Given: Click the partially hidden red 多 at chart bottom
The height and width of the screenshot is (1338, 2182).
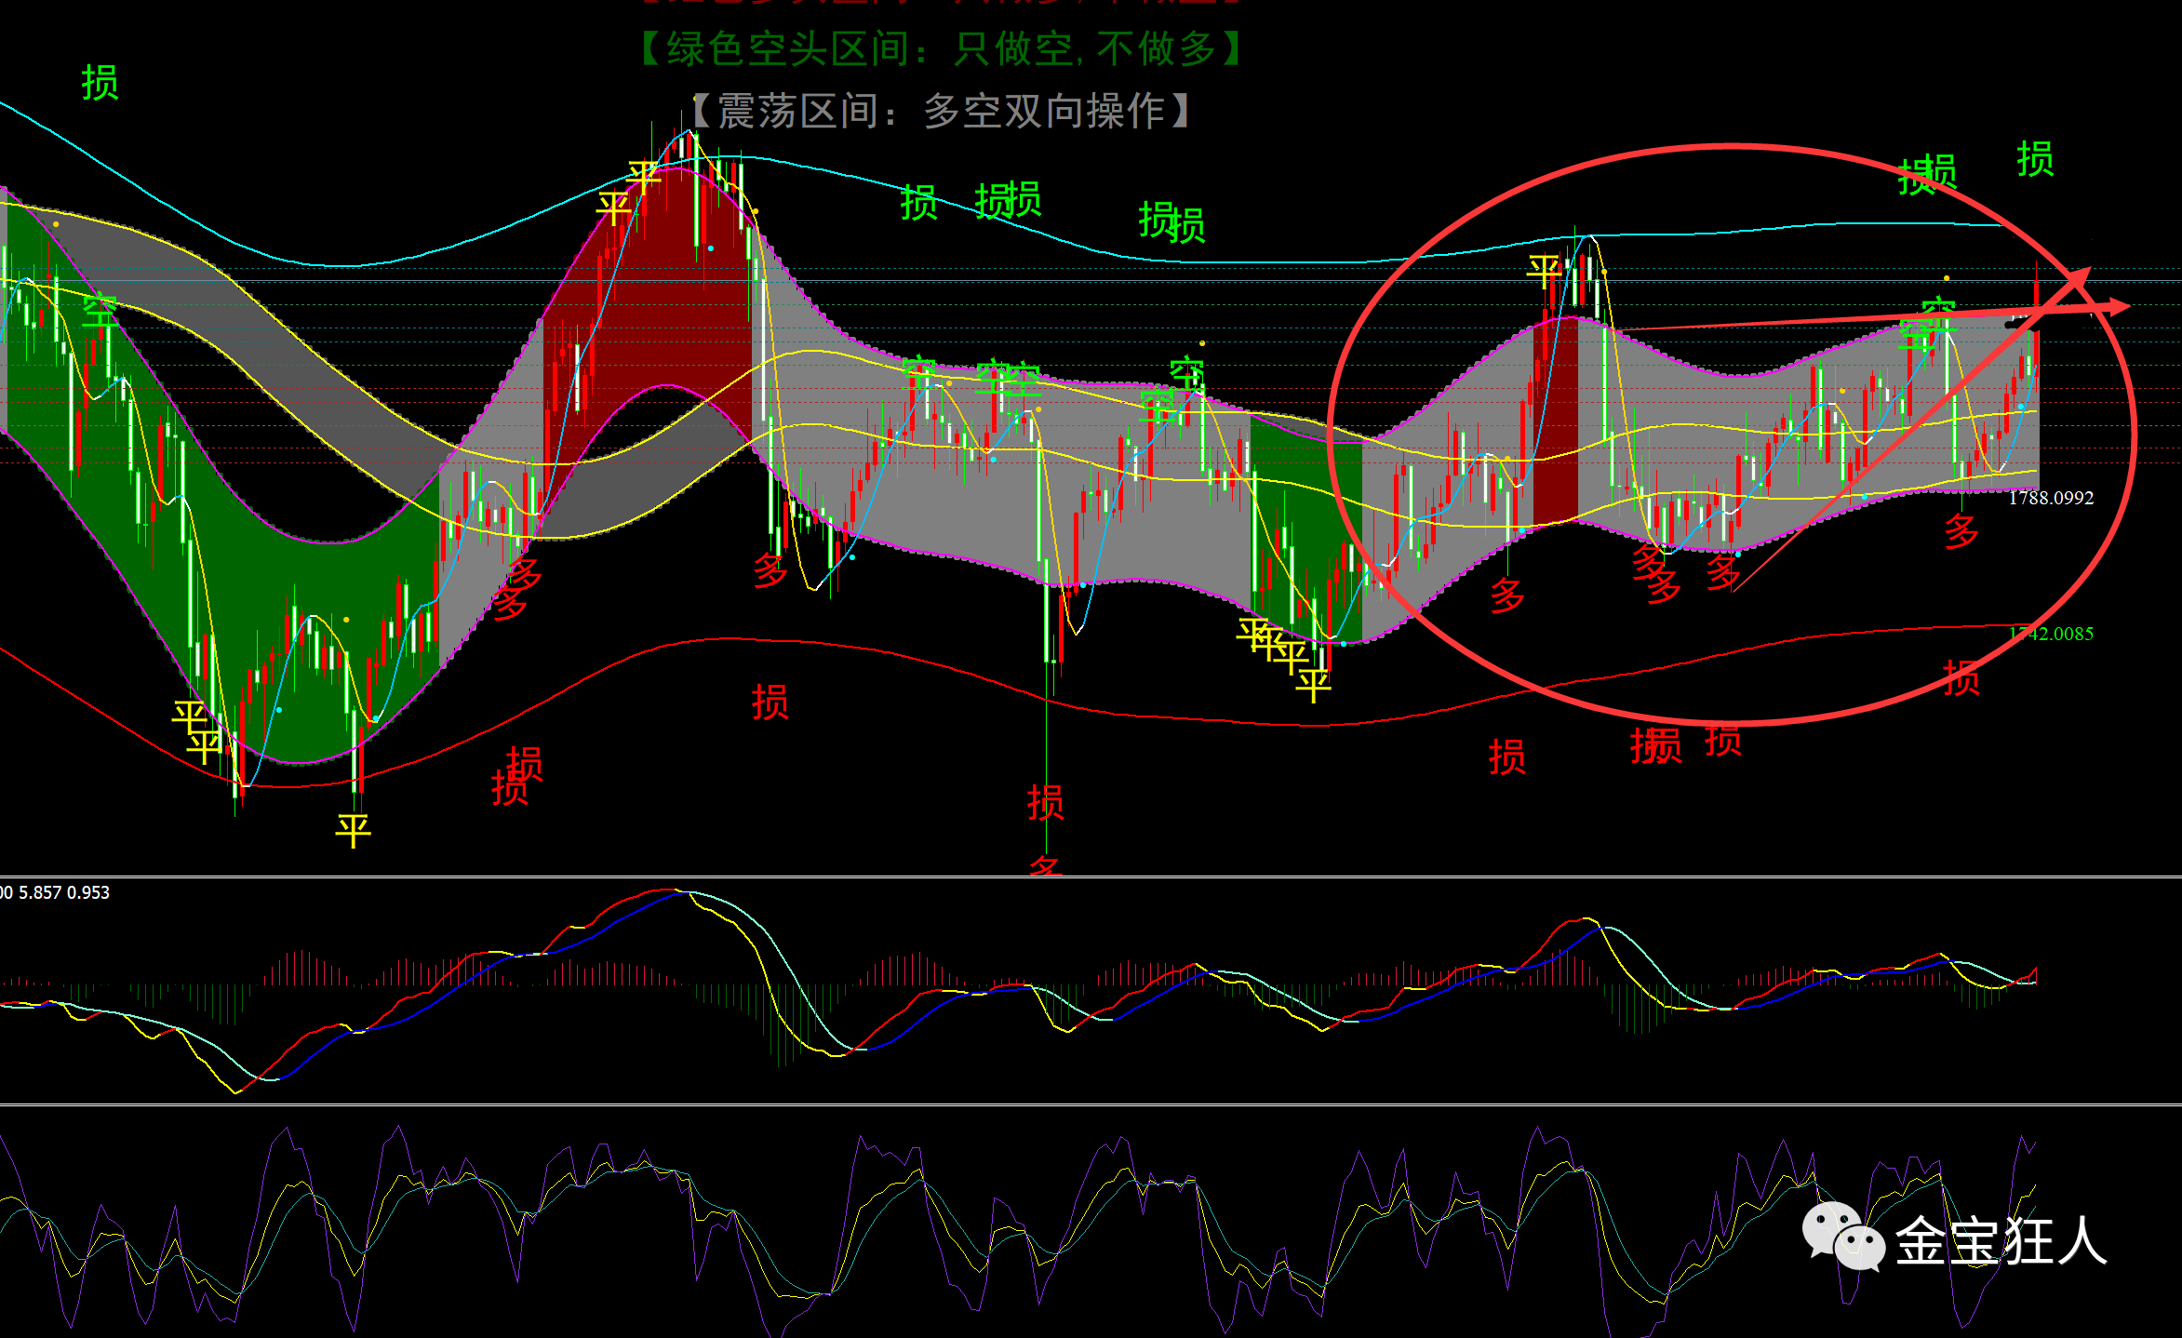Looking at the screenshot, I should tap(1045, 866).
